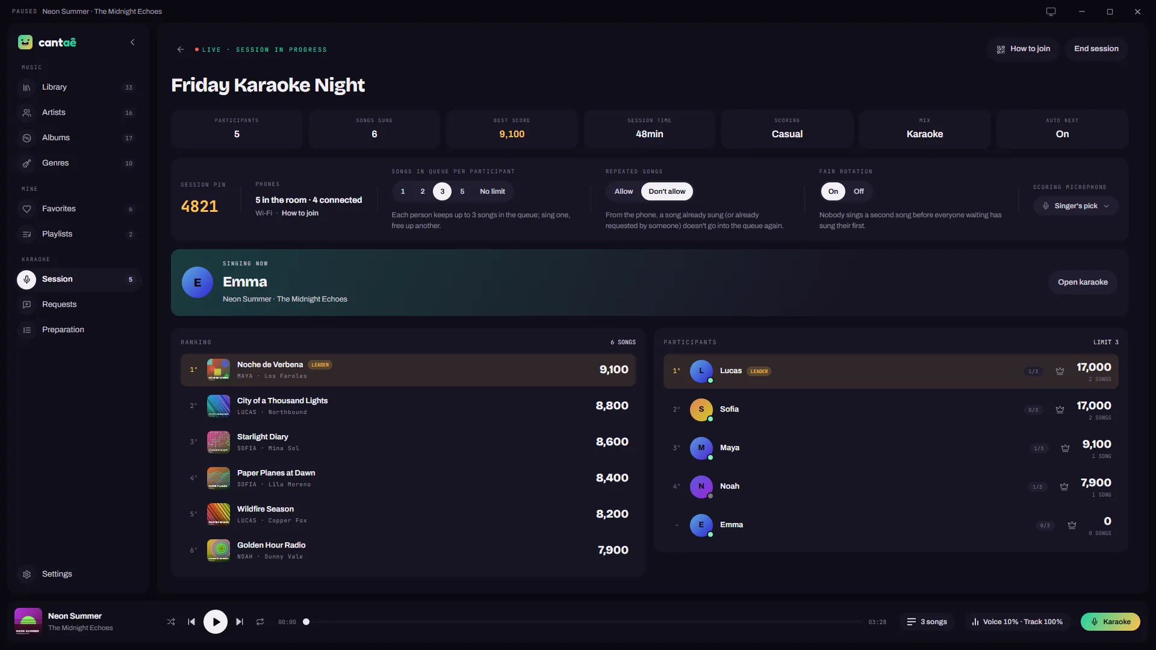Click the playback progress slider handle
Viewport: 1156px width, 650px height.
click(306, 622)
